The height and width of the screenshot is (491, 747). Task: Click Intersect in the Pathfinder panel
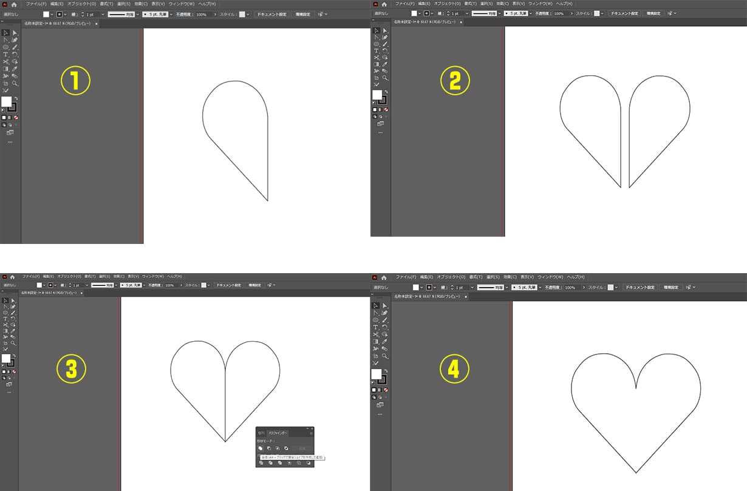click(x=278, y=449)
